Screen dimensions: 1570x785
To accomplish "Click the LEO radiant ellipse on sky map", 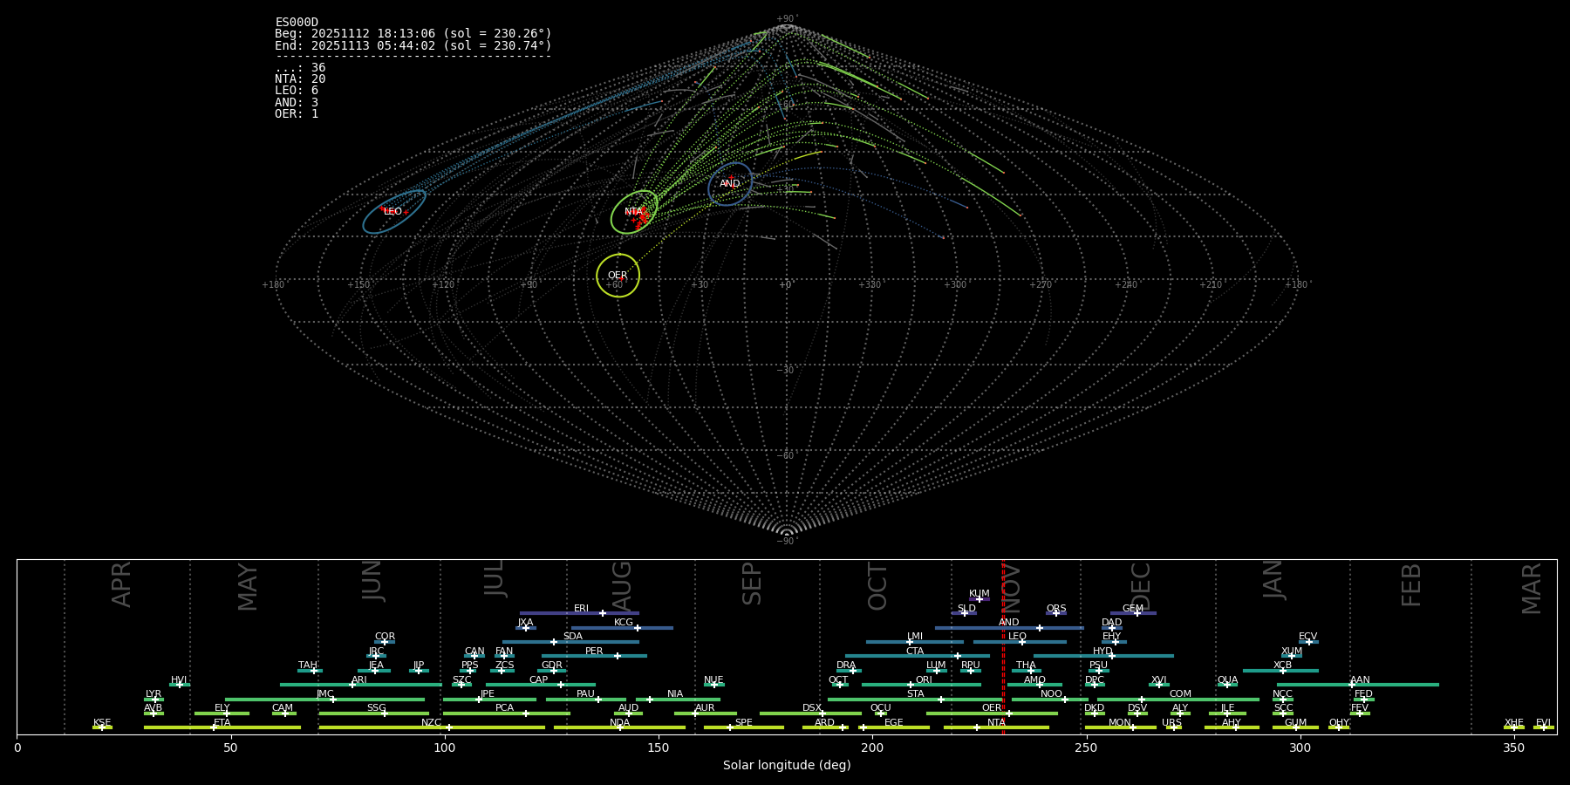I will [x=394, y=212].
